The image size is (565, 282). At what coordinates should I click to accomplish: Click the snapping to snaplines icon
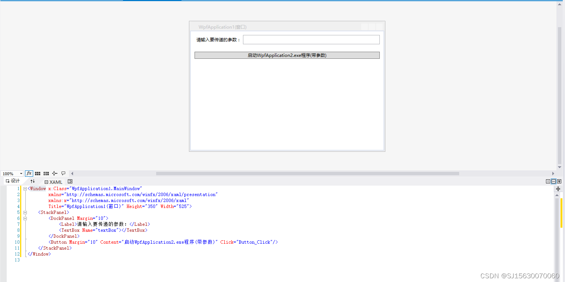pyautogui.click(x=45, y=173)
